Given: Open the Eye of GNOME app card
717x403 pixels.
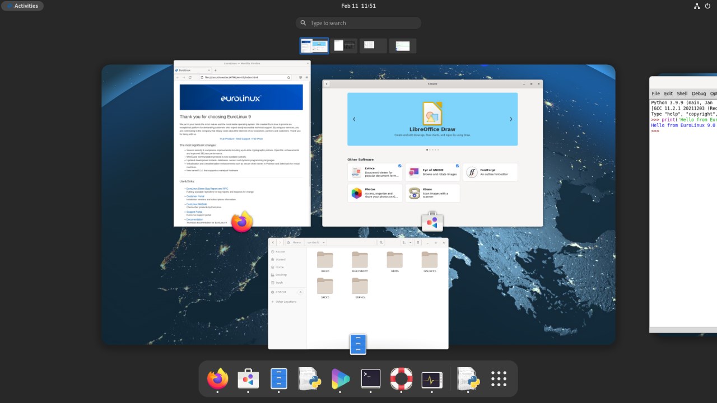Looking at the screenshot, I should pos(432,172).
